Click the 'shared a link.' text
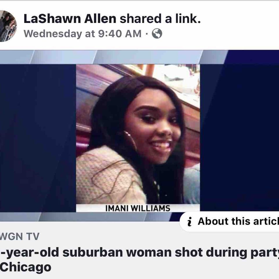Viewport: 279px width, 279px height. pyautogui.click(x=160, y=19)
